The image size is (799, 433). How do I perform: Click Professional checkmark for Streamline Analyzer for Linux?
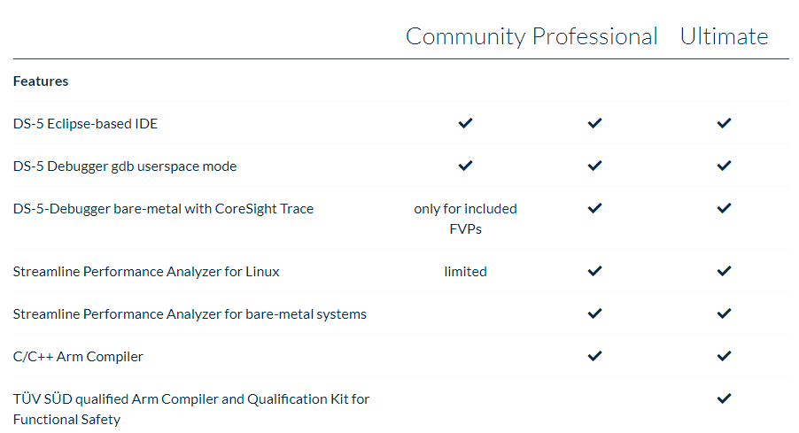click(594, 271)
